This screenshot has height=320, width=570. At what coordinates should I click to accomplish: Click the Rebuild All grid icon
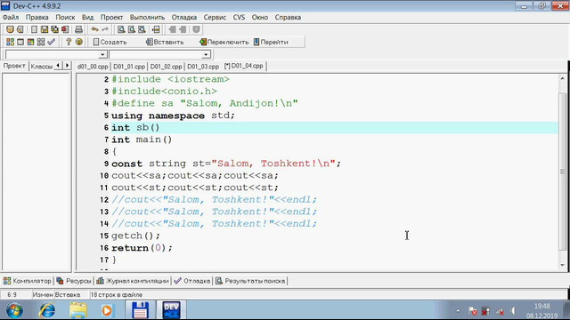point(41,42)
